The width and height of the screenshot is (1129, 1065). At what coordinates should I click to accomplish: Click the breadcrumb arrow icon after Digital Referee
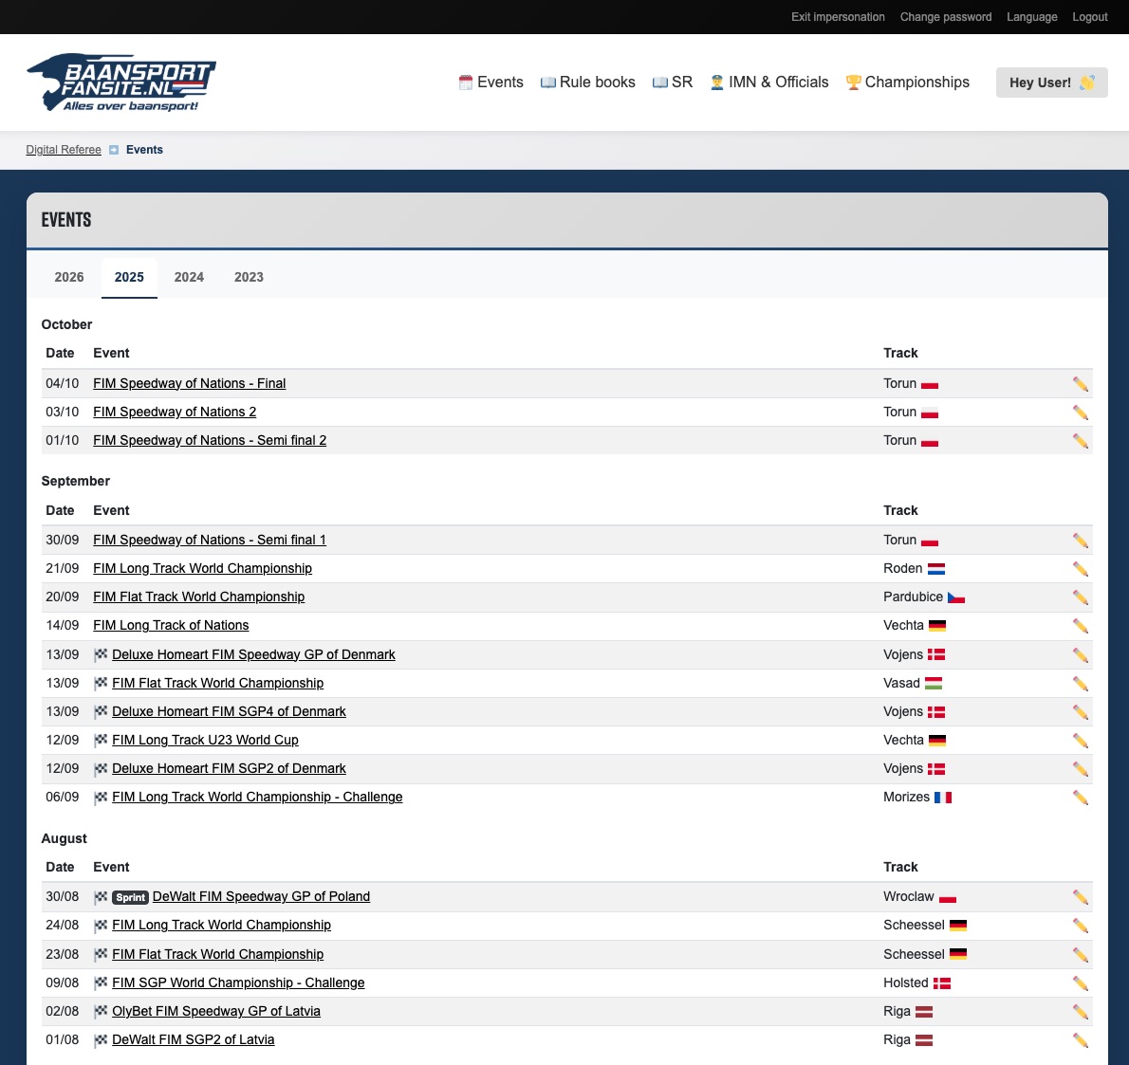[x=114, y=150]
